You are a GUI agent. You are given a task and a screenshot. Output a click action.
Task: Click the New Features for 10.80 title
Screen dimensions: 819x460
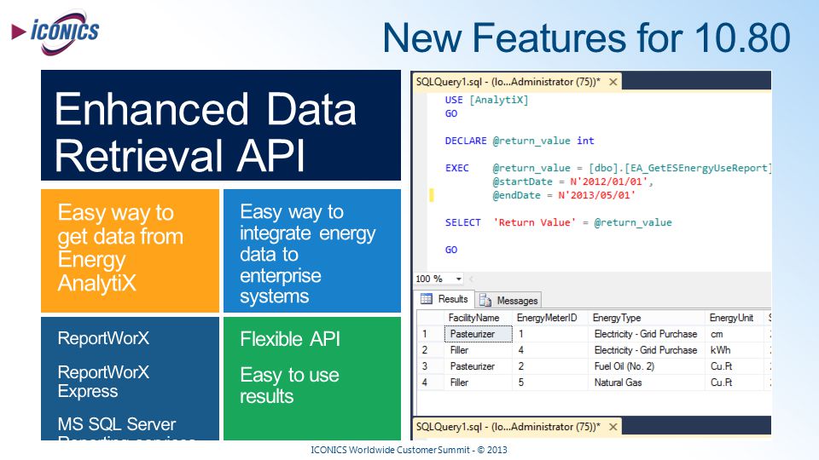pyautogui.click(x=587, y=37)
